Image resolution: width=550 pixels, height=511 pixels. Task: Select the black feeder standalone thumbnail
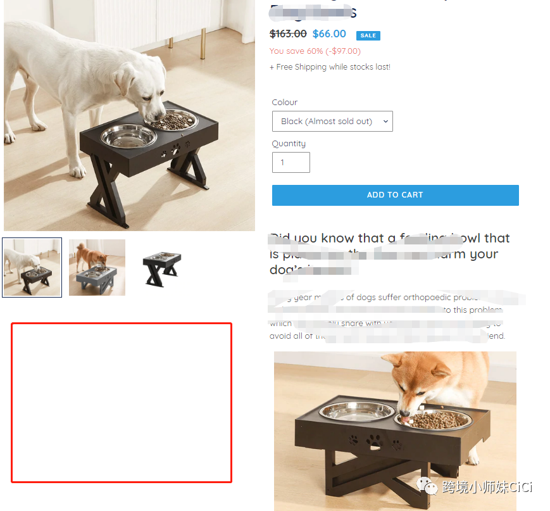161,268
